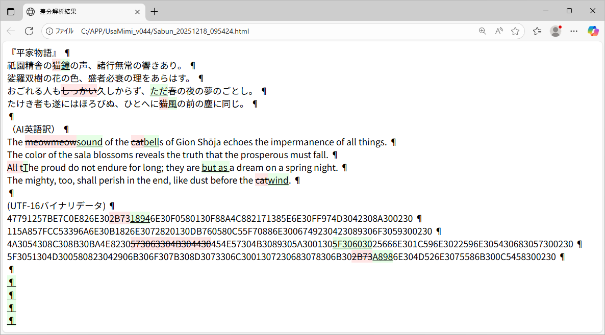Click the underlined 'sound' insertion
Viewport: 605px width, 335px height.
click(90, 142)
